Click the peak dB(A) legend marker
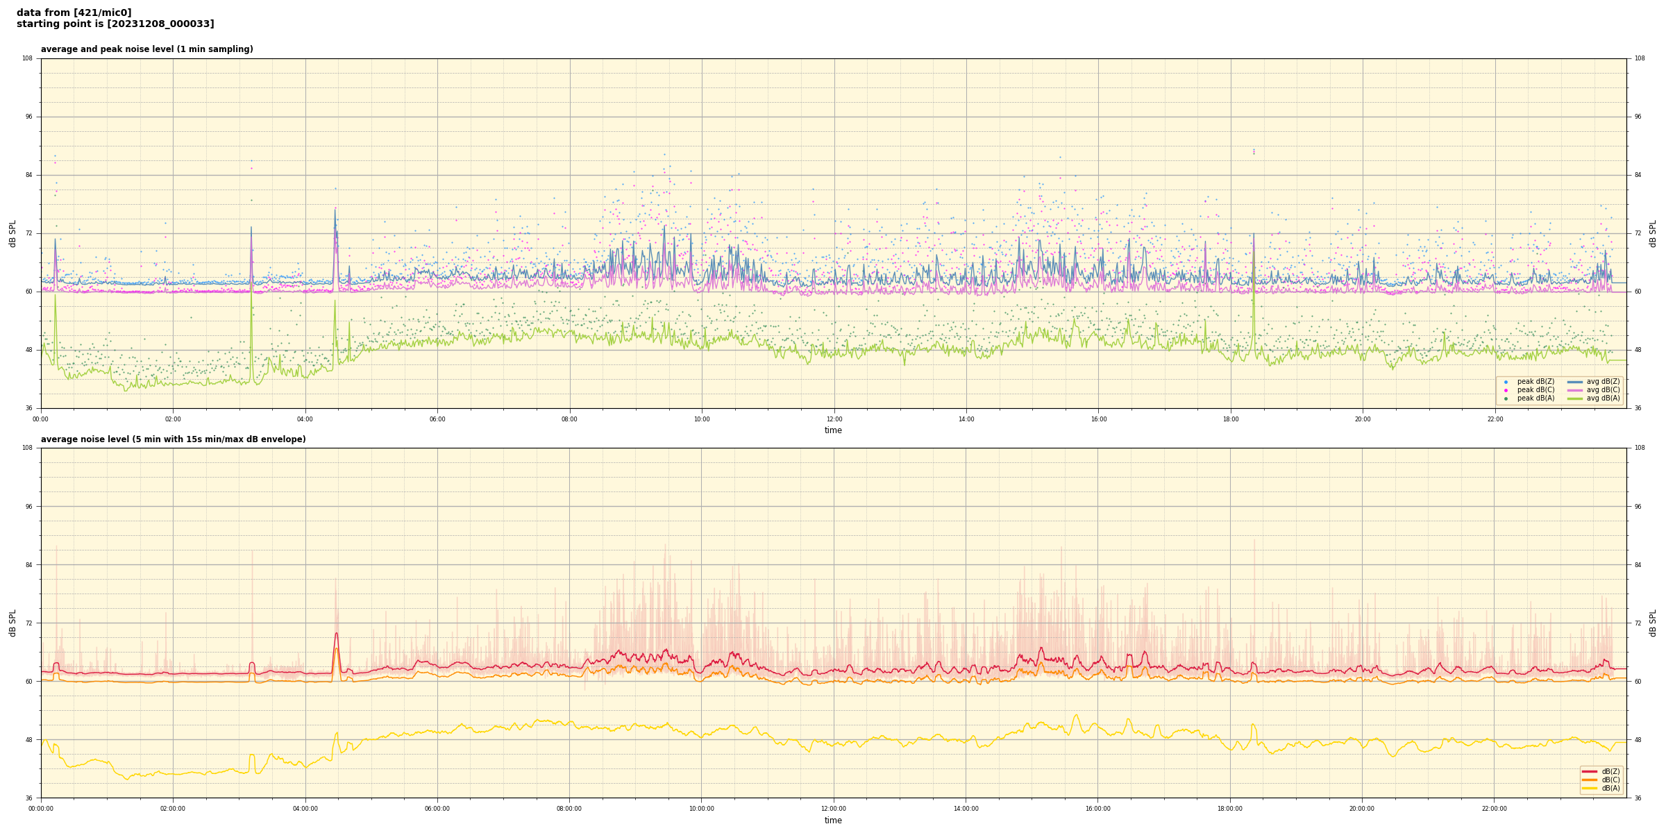 (1506, 398)
